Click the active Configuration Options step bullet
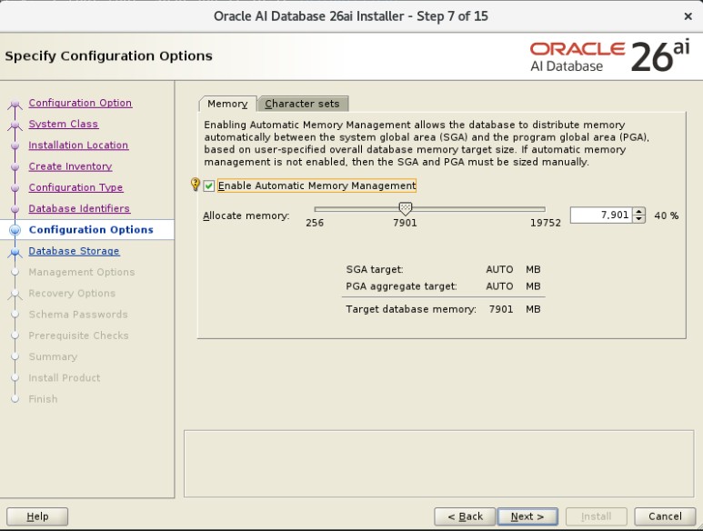 [15, 230]
